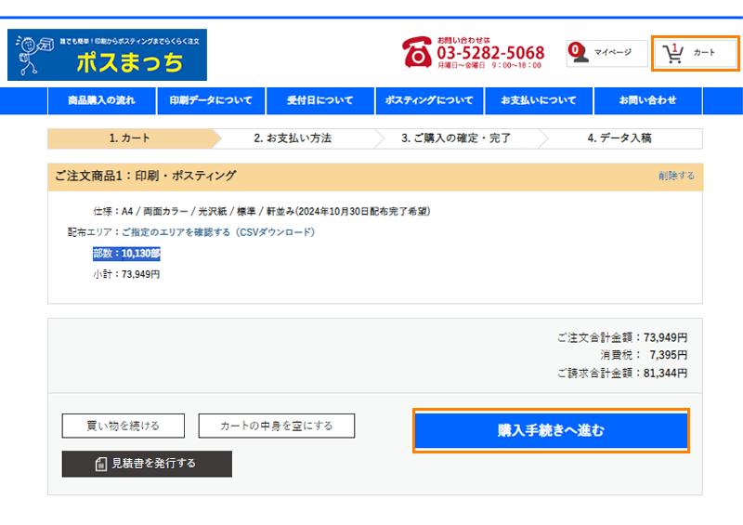This screenshot has width=743, height=525.
Task: Select step 2. お支払い方法 tab
Action: coord(293,138)
